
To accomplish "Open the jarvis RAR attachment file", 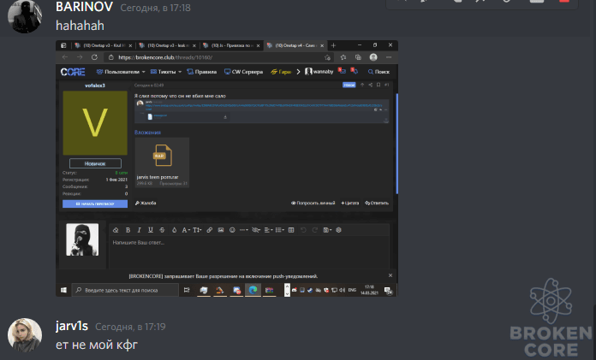I will pos(162,162).
